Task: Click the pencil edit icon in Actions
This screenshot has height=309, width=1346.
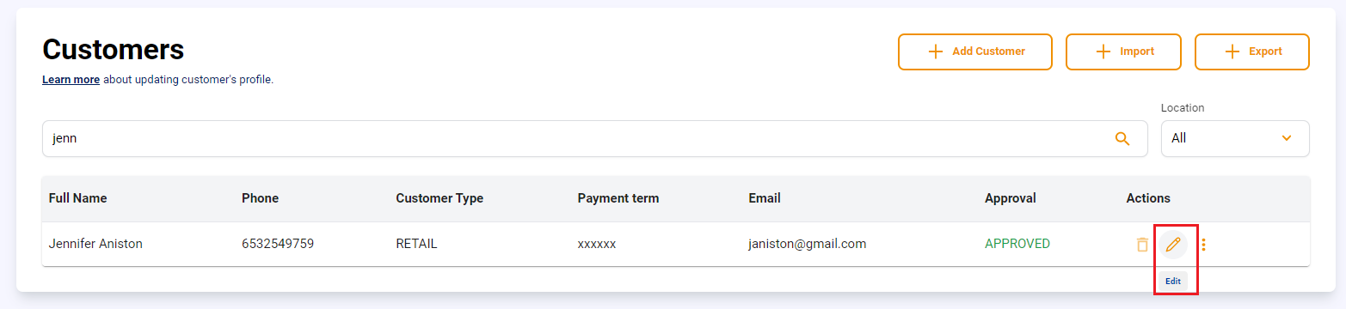Action: 1173,245
